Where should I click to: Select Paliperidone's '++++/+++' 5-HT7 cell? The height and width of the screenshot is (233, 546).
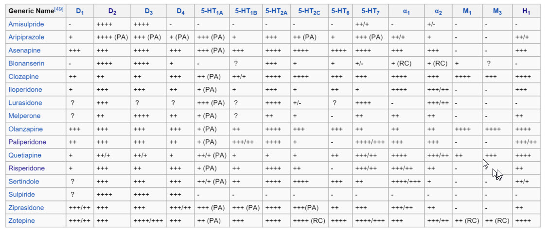point(370,142)
